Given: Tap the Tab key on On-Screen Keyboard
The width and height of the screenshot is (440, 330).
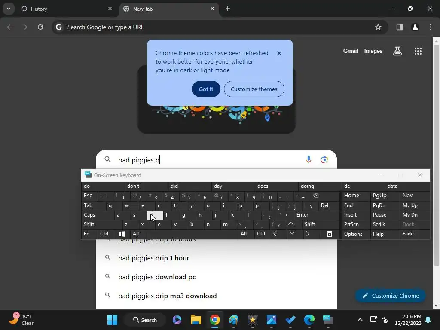Looking at the screenshot, I should 93,205.
